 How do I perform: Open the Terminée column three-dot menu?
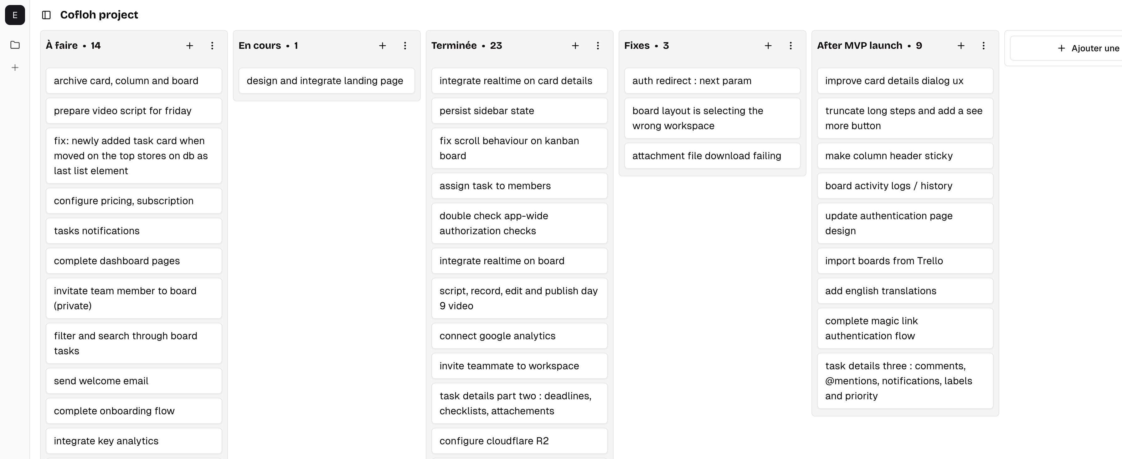[x=598, y=46]
